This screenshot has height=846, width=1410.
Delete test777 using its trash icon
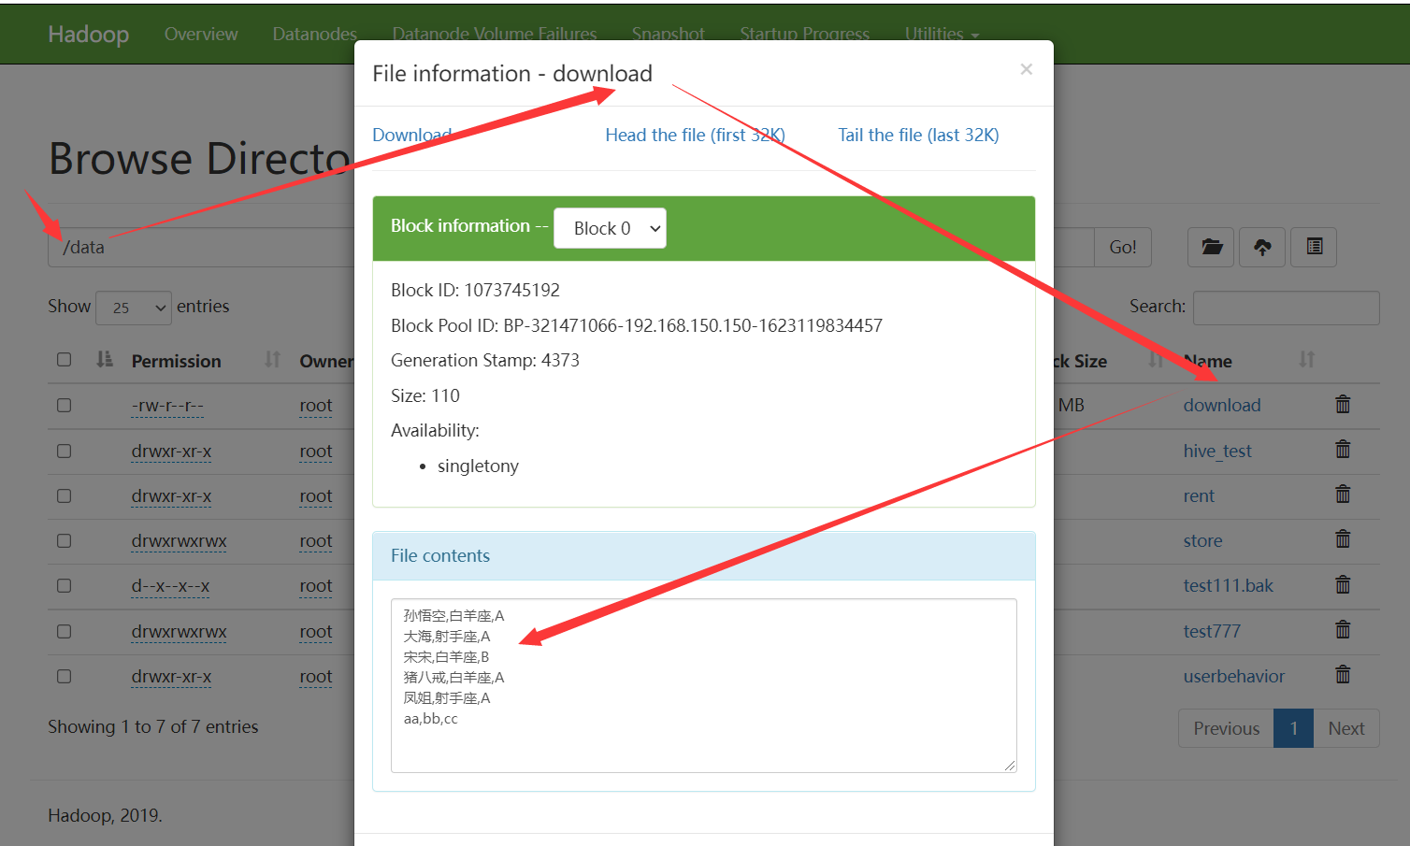[x=1343, y=630]
